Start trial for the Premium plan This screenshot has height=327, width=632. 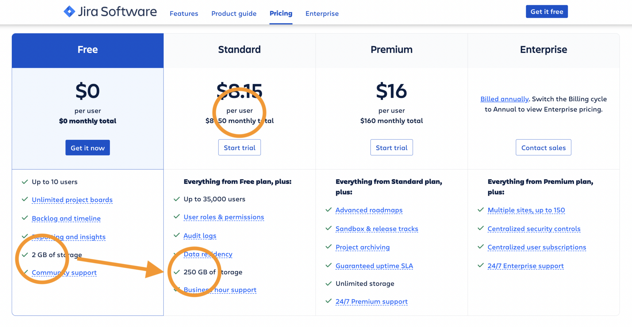(391, 147)
